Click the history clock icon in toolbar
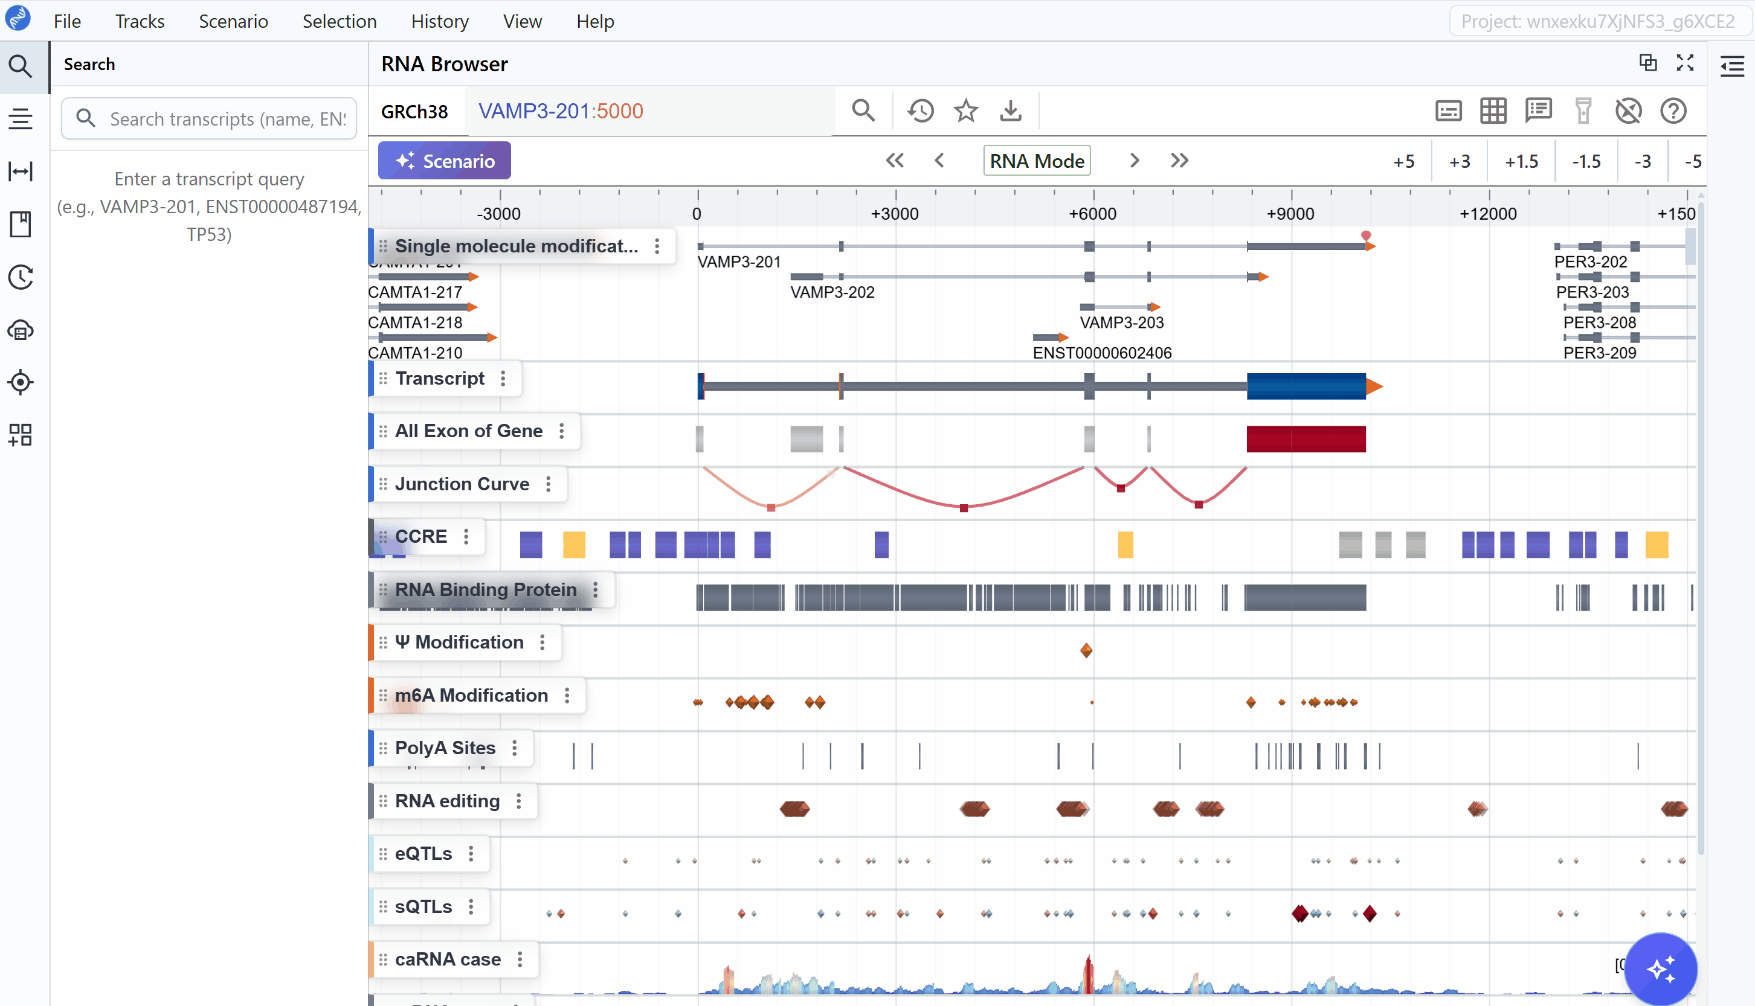Viewport: 1755px width, 1006px height. 920,111
